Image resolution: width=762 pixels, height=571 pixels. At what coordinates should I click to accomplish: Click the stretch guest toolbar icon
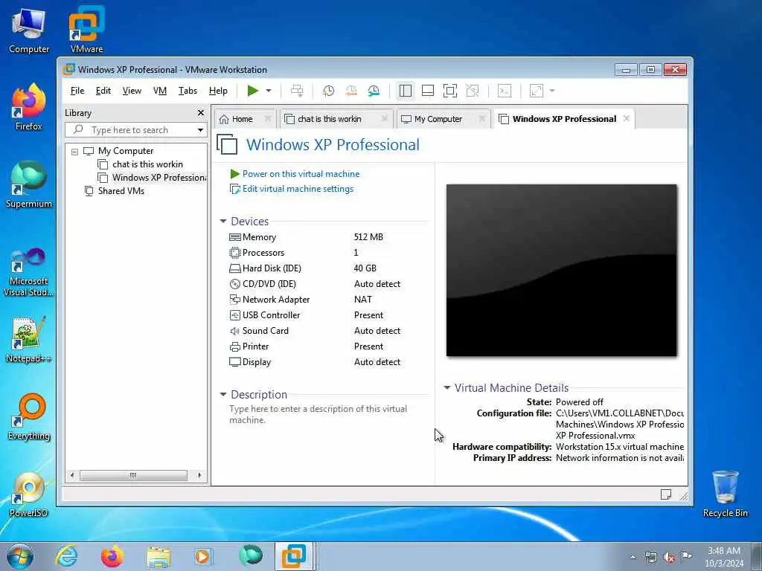click(537, 91)
